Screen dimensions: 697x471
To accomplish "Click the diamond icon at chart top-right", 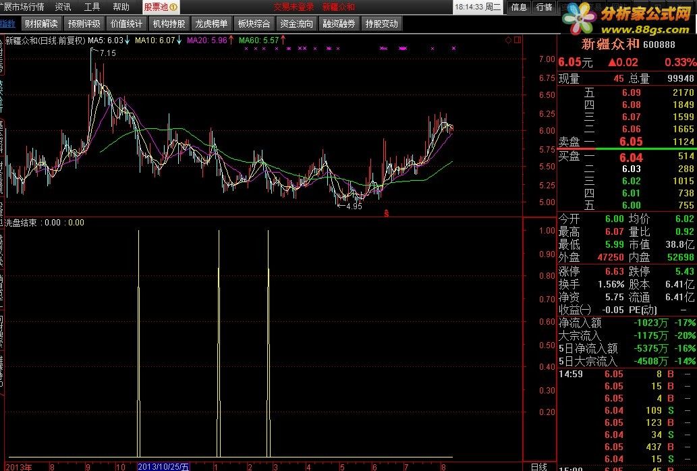I will [508, 40].
